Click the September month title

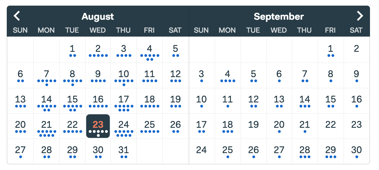(279, 17)
